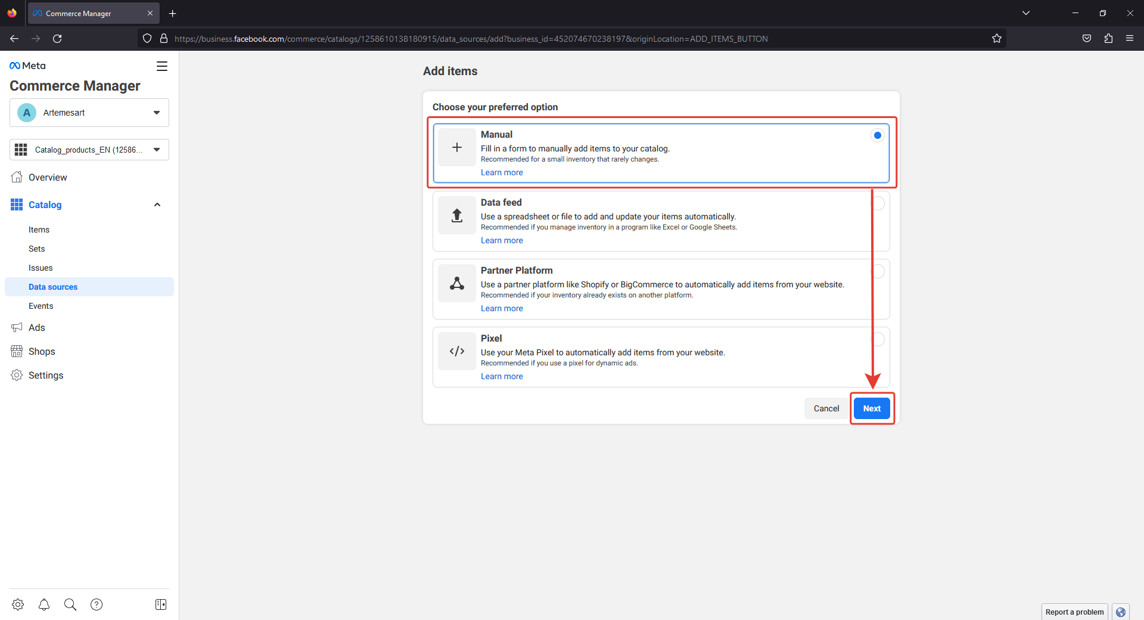This screenshot has height=620, width=1144.
Task: Click the Partner Platform nodes icon
Action: coord(457,283)
